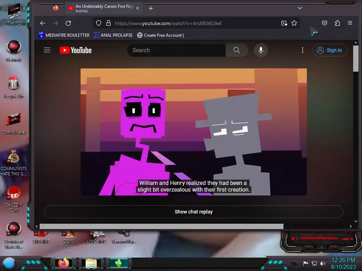Click the scroll right arrow
The height and width of the screenshot is (271, 362).
tap(351, 226)
